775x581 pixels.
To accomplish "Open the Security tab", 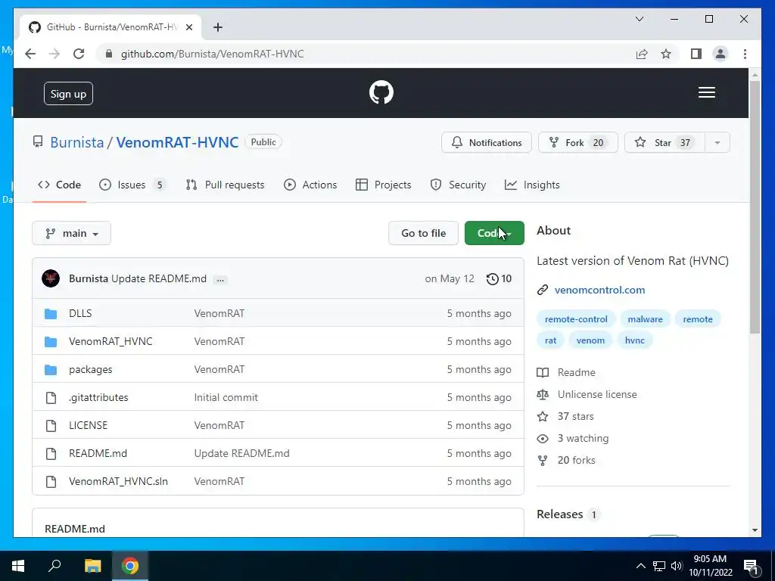I will tap(458, 185).
